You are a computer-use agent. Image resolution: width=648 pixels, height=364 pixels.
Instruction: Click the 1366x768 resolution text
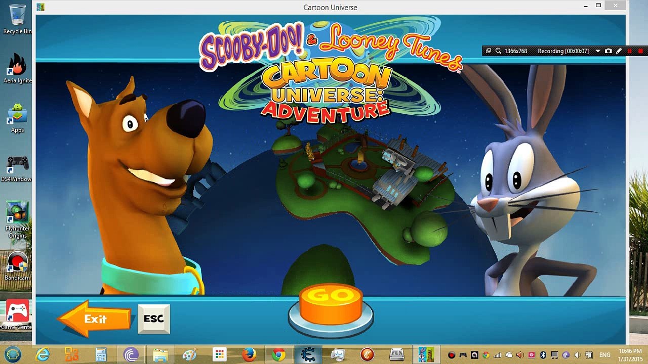tap(516, 51)
